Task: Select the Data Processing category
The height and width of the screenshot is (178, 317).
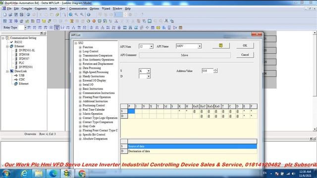Action: tap(92, 68)
